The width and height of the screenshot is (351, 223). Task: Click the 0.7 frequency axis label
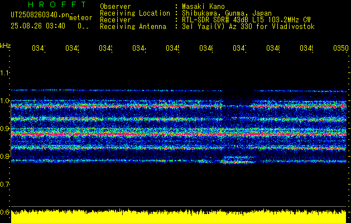coord(4,185)
